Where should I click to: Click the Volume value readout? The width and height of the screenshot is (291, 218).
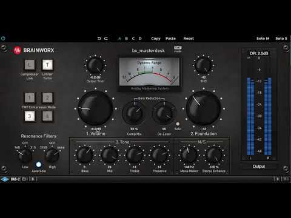point(96,129)
